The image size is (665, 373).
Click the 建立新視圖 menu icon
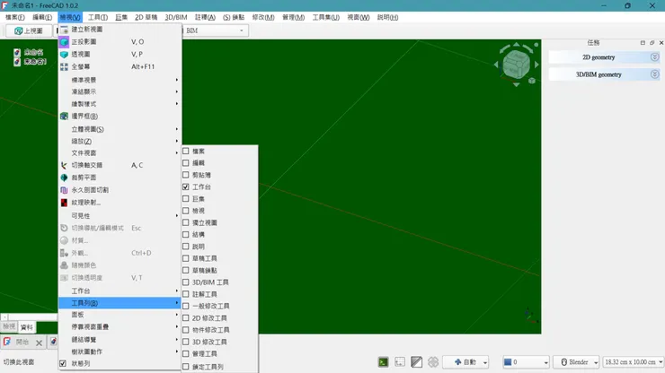64,30
